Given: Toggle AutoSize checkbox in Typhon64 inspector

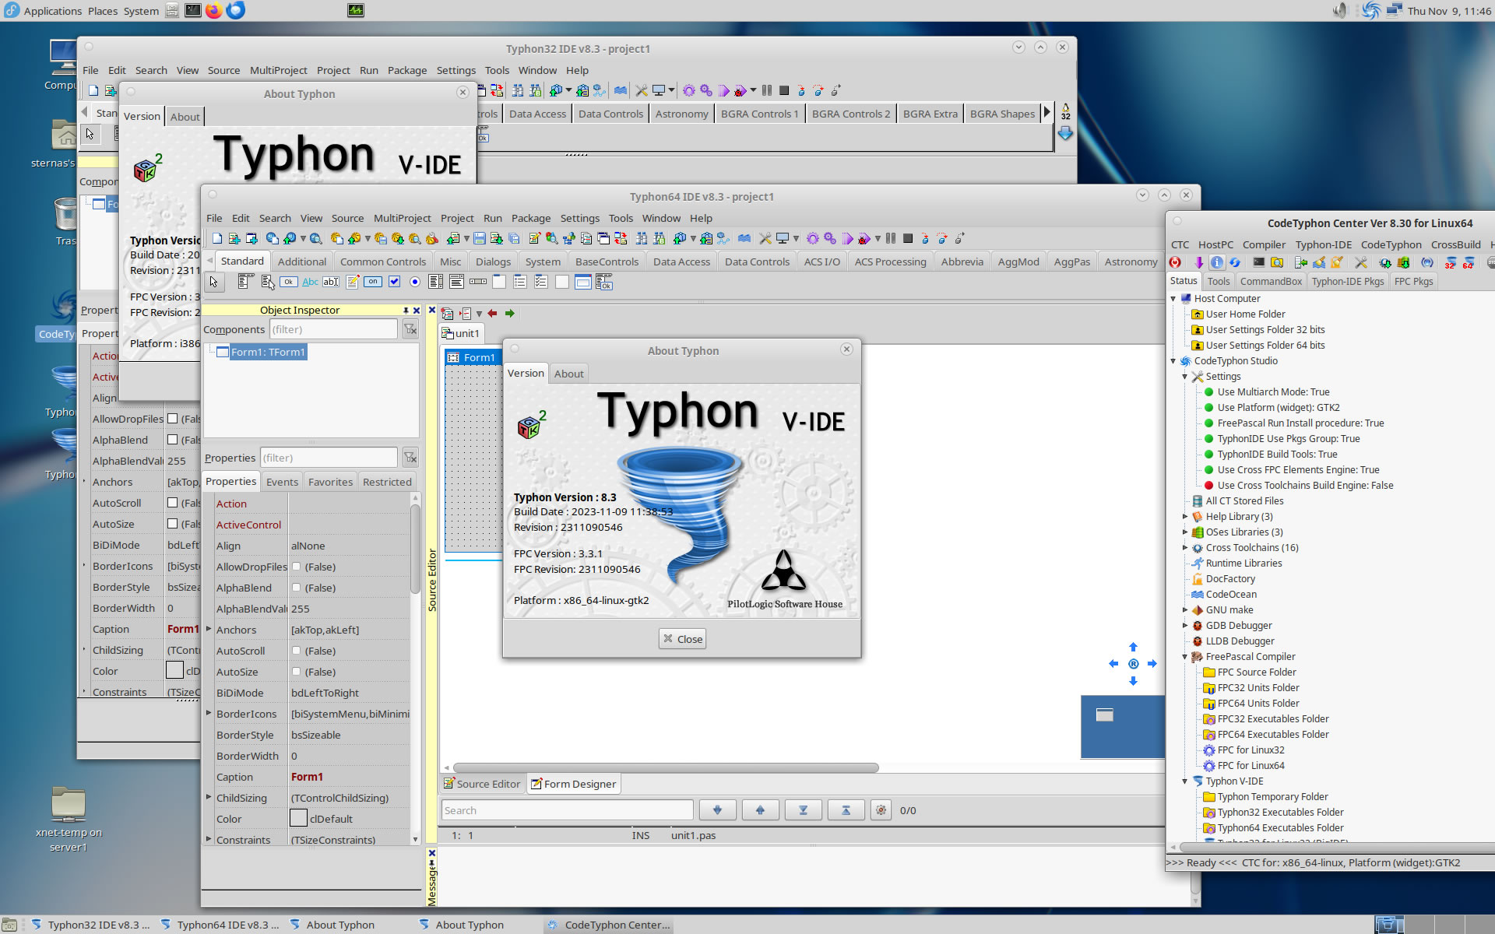Looking at the screenshot, I should [x=297, y=672].
